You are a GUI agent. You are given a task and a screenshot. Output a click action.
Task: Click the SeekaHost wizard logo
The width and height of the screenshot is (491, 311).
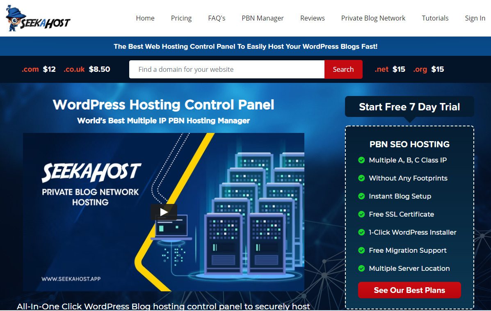(38, 18)
